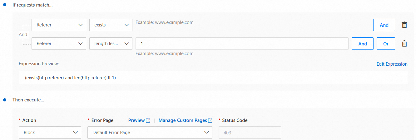416x140 pixels.
Task: Open the 'length les...' operator dropdown
Action: pyautogui.click(x=111, y=44)
